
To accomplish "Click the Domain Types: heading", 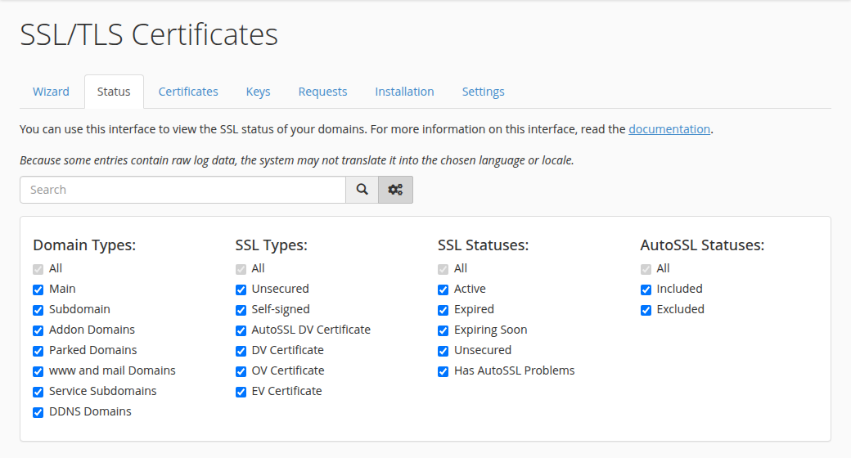I will (84, 245).
